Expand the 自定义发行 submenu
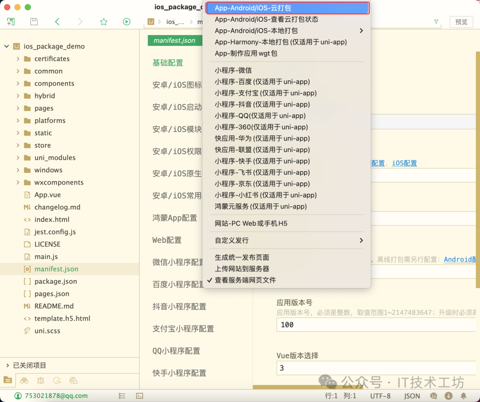 [x=361, y=240]
